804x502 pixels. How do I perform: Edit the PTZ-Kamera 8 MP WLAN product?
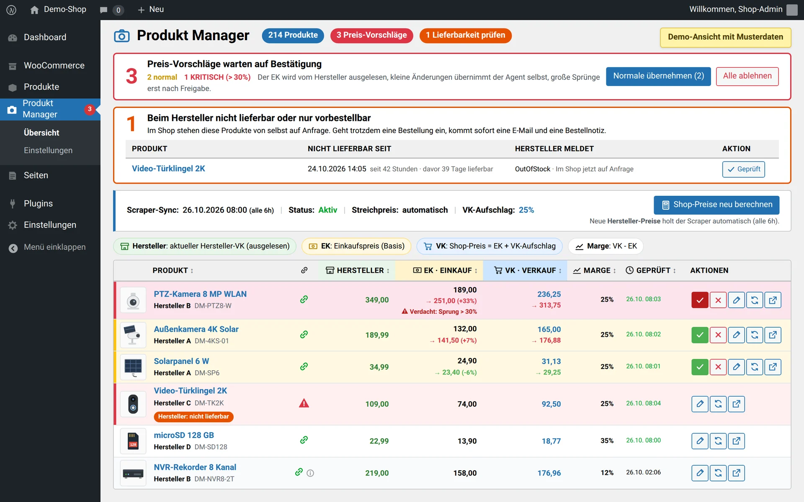[x=736, y=300]
